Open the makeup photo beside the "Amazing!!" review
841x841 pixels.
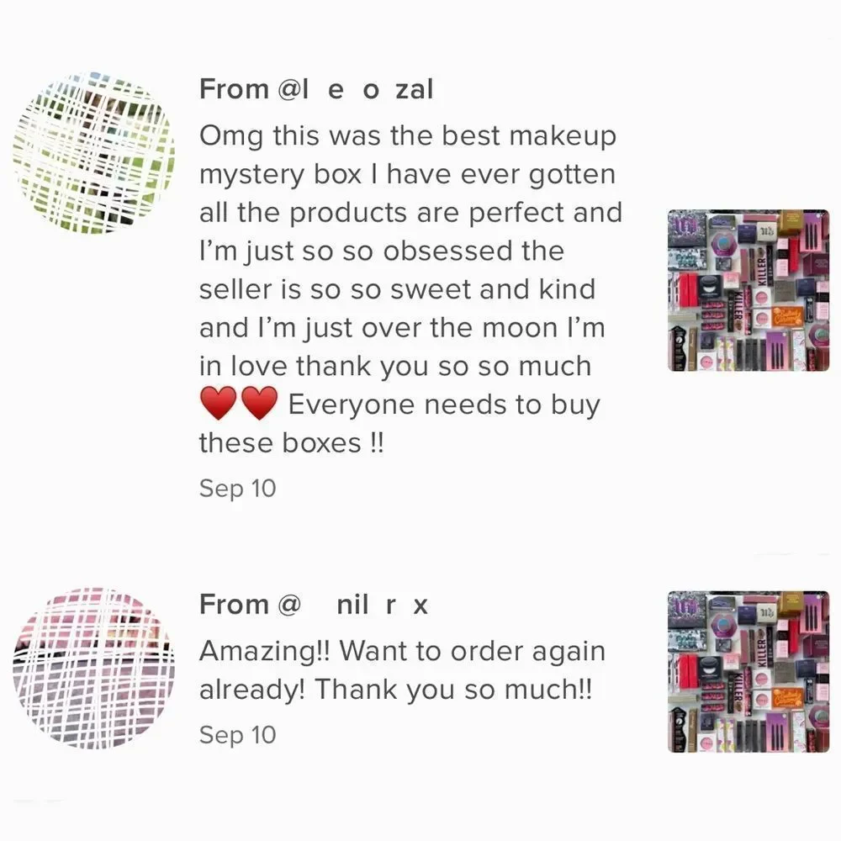(748, 671)
